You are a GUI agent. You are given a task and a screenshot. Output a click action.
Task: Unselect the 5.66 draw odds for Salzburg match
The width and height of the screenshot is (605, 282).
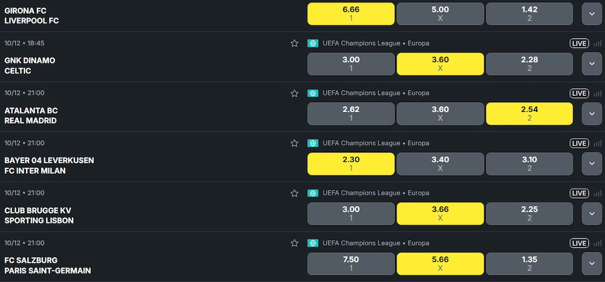pyautogui.click(x=440, y=263)
